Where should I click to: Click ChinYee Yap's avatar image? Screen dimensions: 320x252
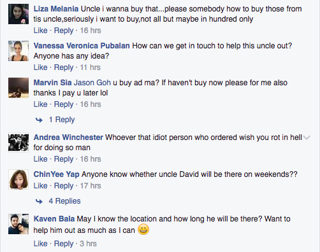[x=18, y=179]
